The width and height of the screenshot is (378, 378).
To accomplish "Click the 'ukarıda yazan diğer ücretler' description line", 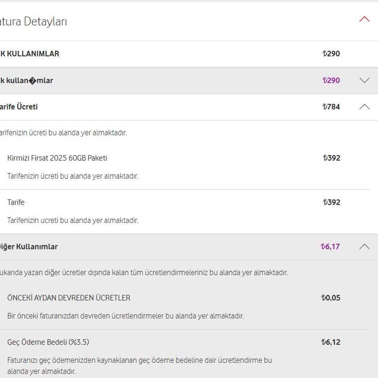I will coord(144,273).
